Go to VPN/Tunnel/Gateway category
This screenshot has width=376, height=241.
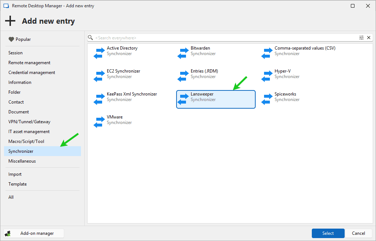point(29,122)
